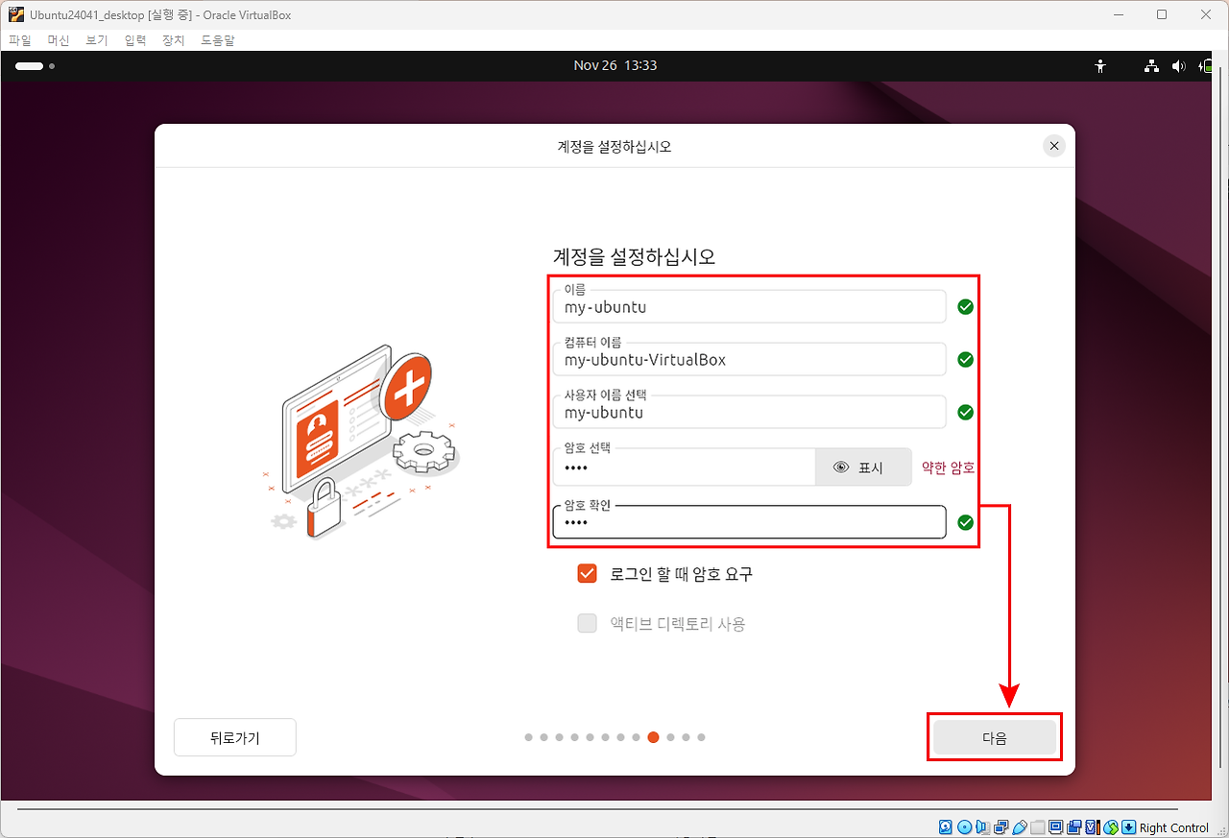1229x838 pixels.
Task: Click the Right Control host key label
Action: pos(1174,827)
